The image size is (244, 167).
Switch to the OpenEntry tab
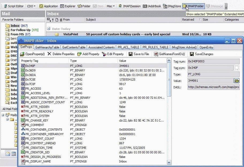[x=206, y=47]
